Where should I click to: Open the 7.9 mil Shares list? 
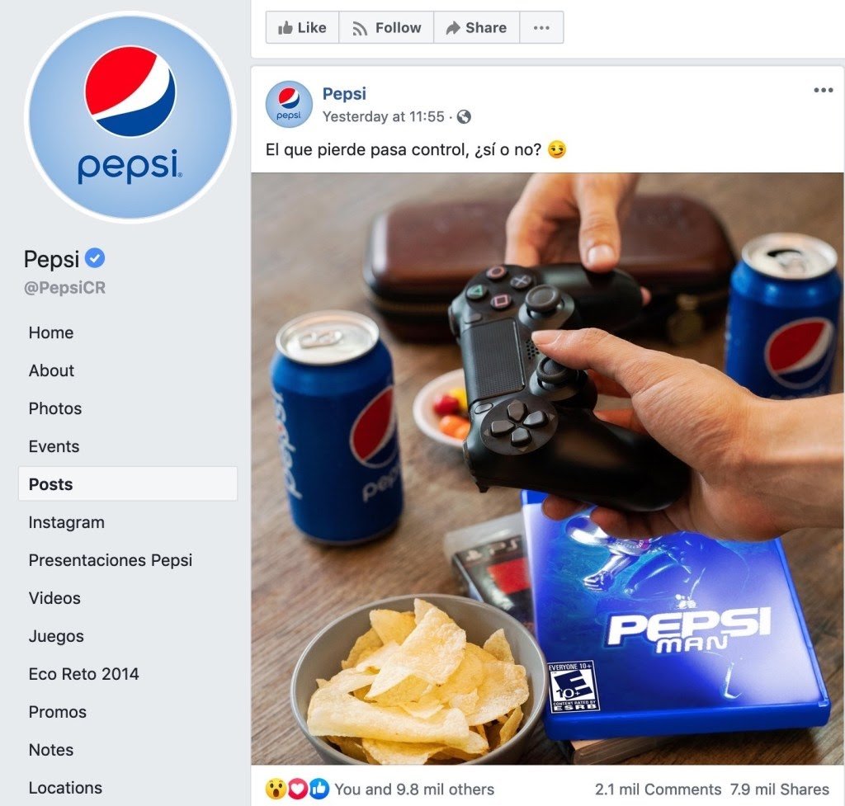(779, 790)
